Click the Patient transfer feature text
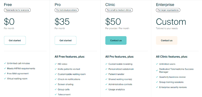The height and width of the screenshot is (97, 202). 116,74
